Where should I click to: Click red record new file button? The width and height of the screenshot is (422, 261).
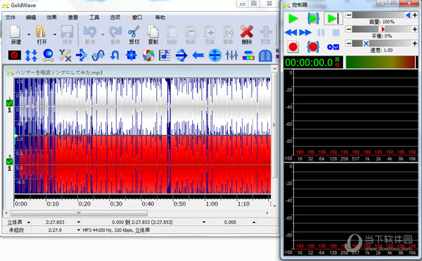pyautogui.click(x=293, y=46)
